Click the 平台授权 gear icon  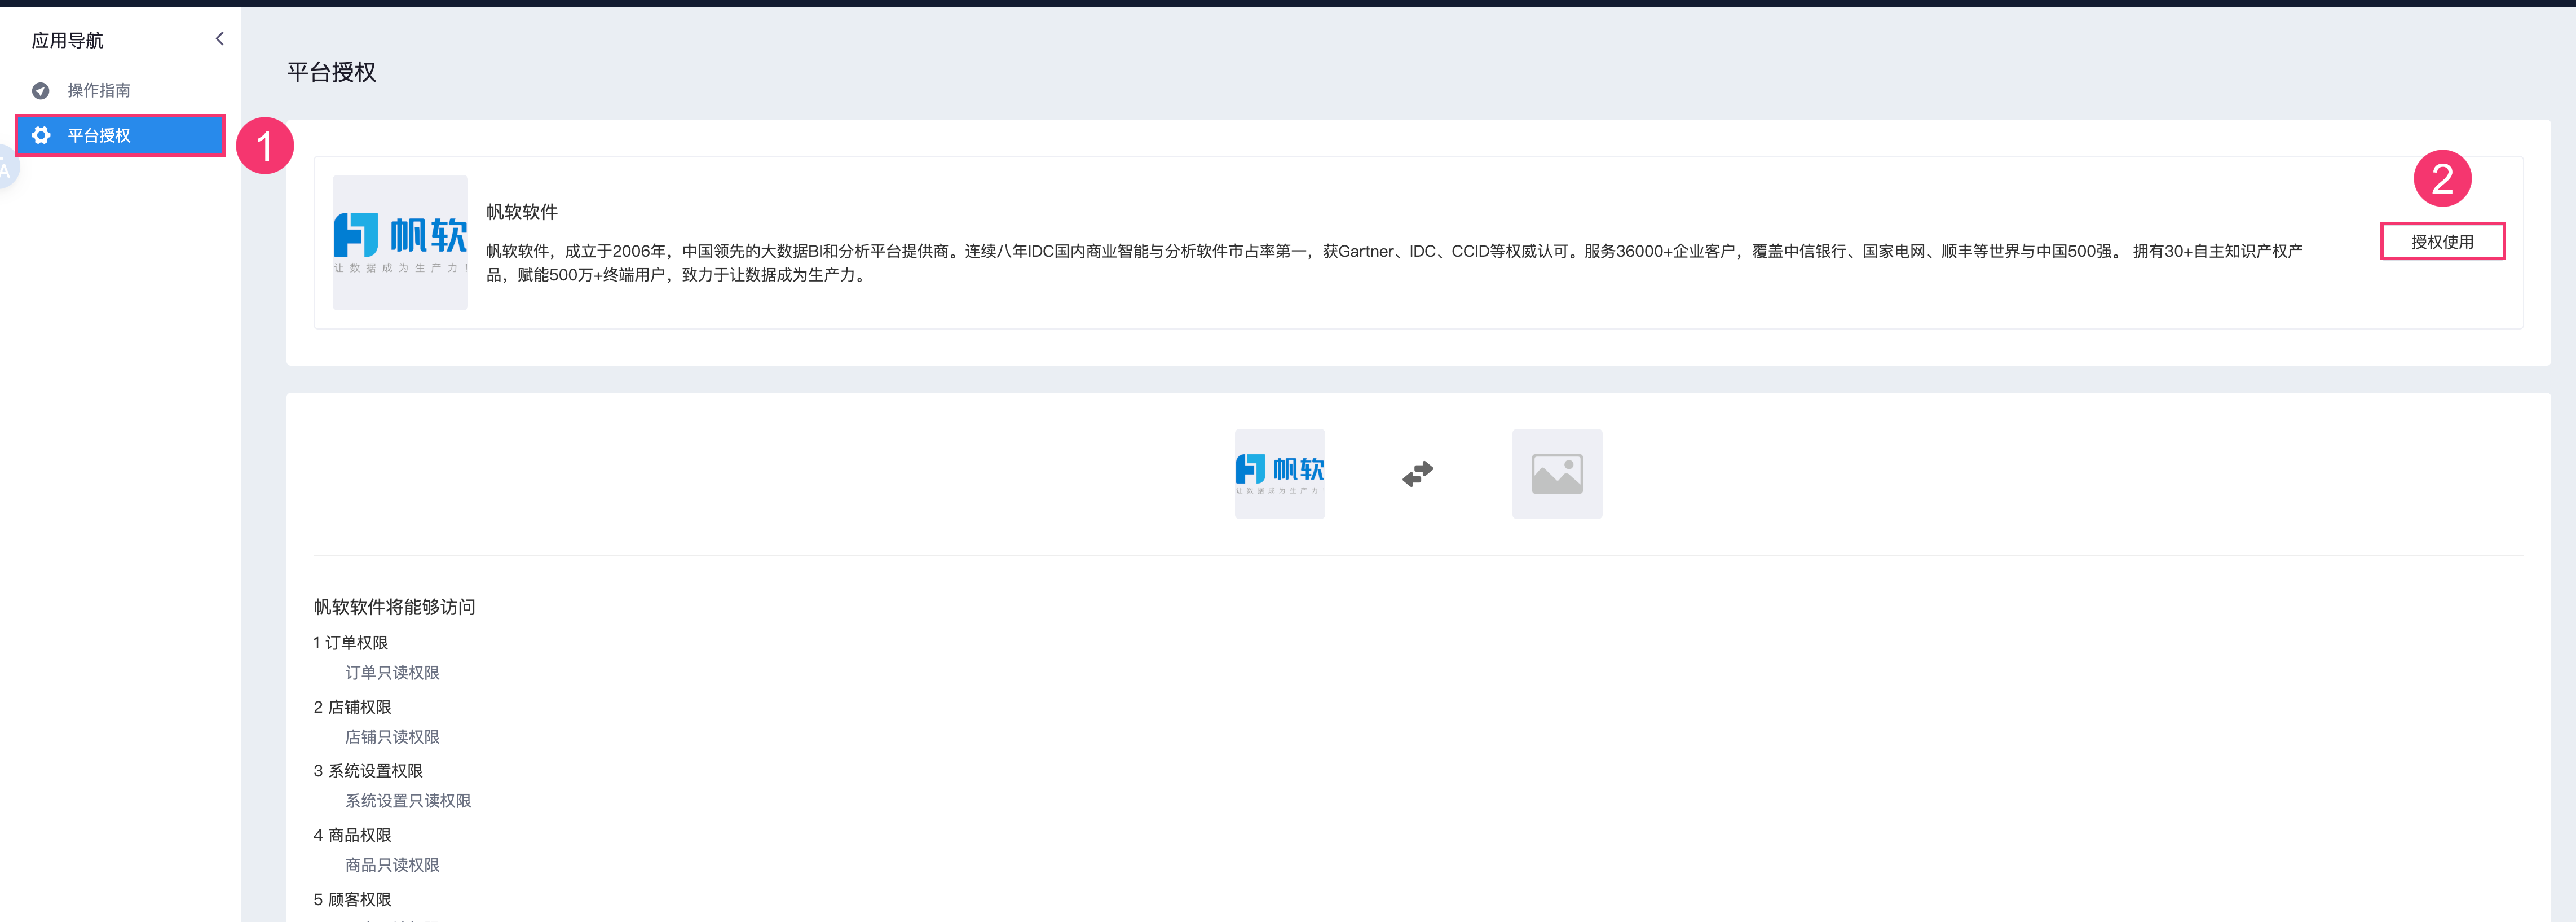41,135
